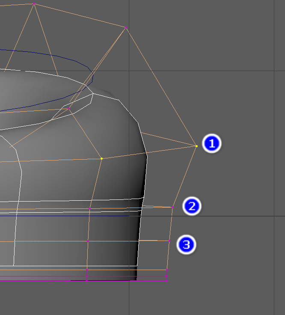Pick the magenta cage vertex beside marker 3
285x315 pixels.
coord(169,241)
